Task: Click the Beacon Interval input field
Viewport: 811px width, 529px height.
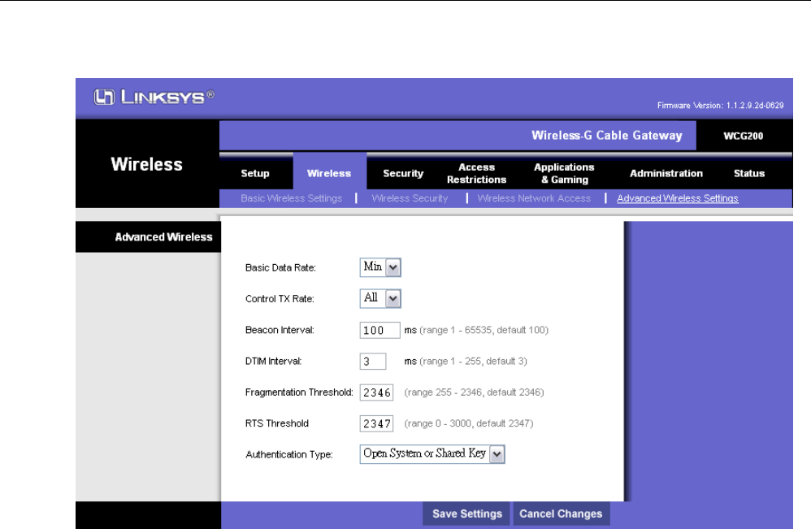Action: point(379,330)
